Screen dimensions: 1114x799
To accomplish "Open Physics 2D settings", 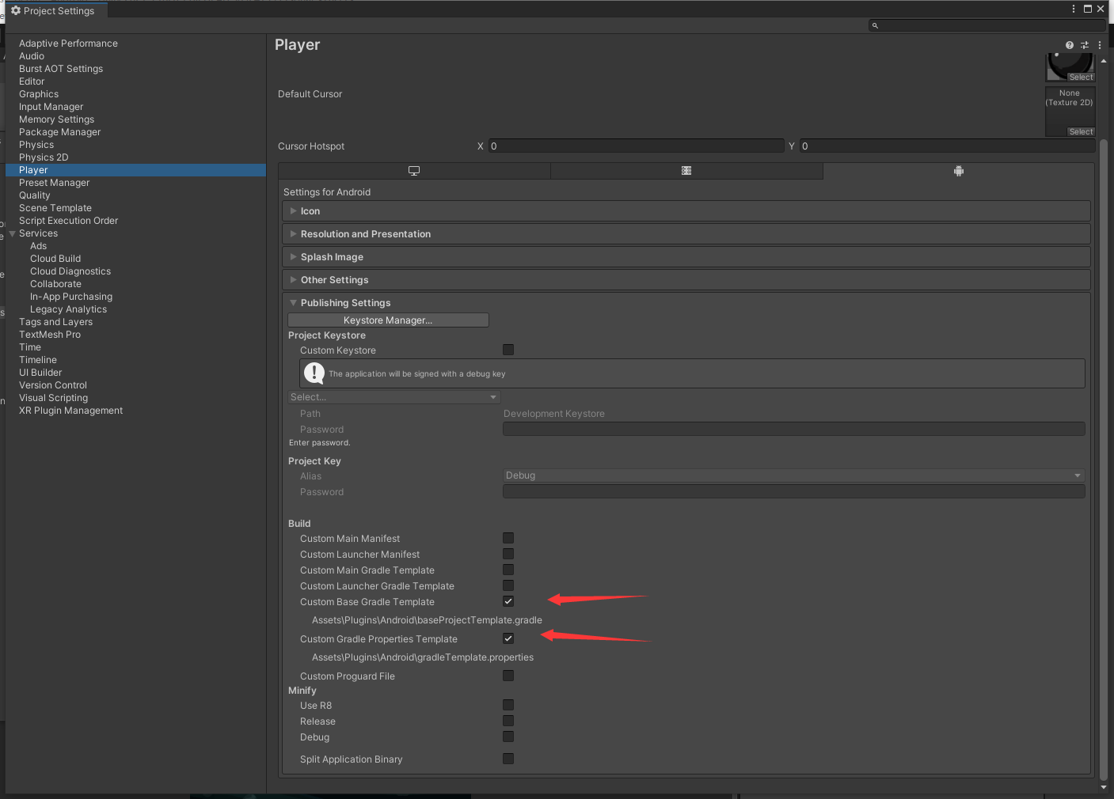I will point(44,157).
